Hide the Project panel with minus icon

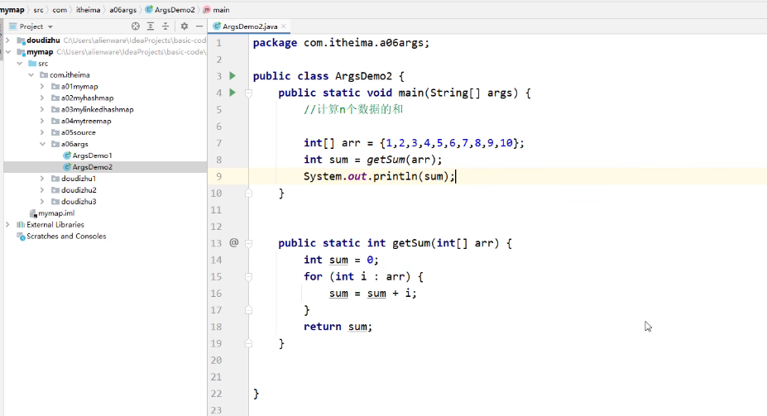coord(199,26)
